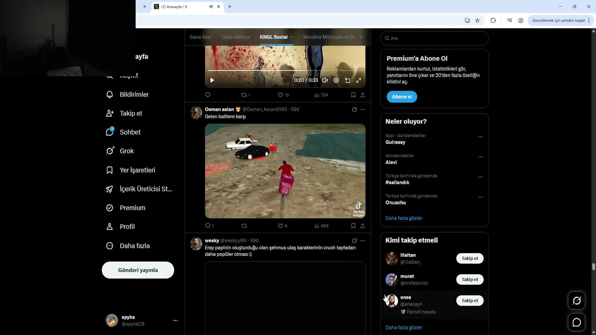Open more options on Osman aslan's post

(x=363, y=109)
